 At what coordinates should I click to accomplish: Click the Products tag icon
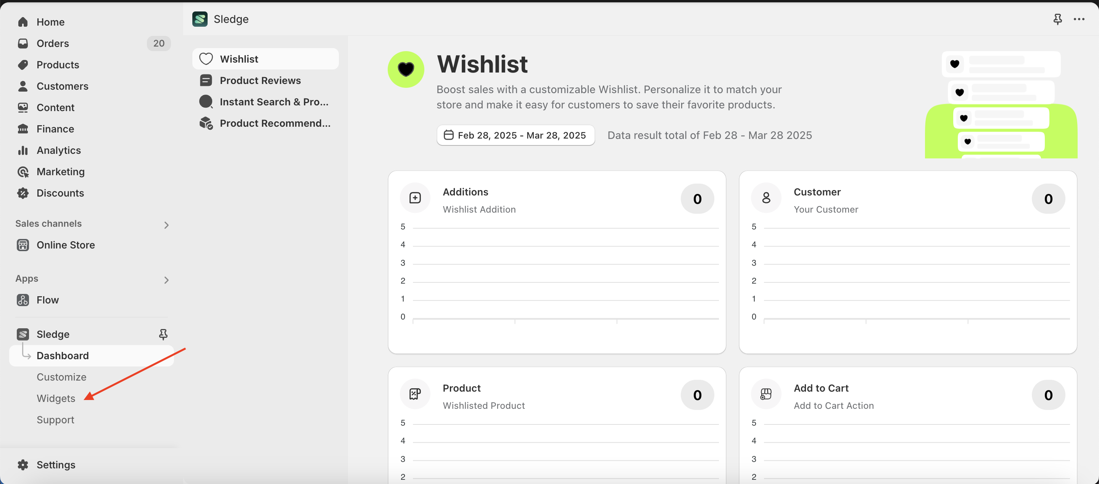23,65
